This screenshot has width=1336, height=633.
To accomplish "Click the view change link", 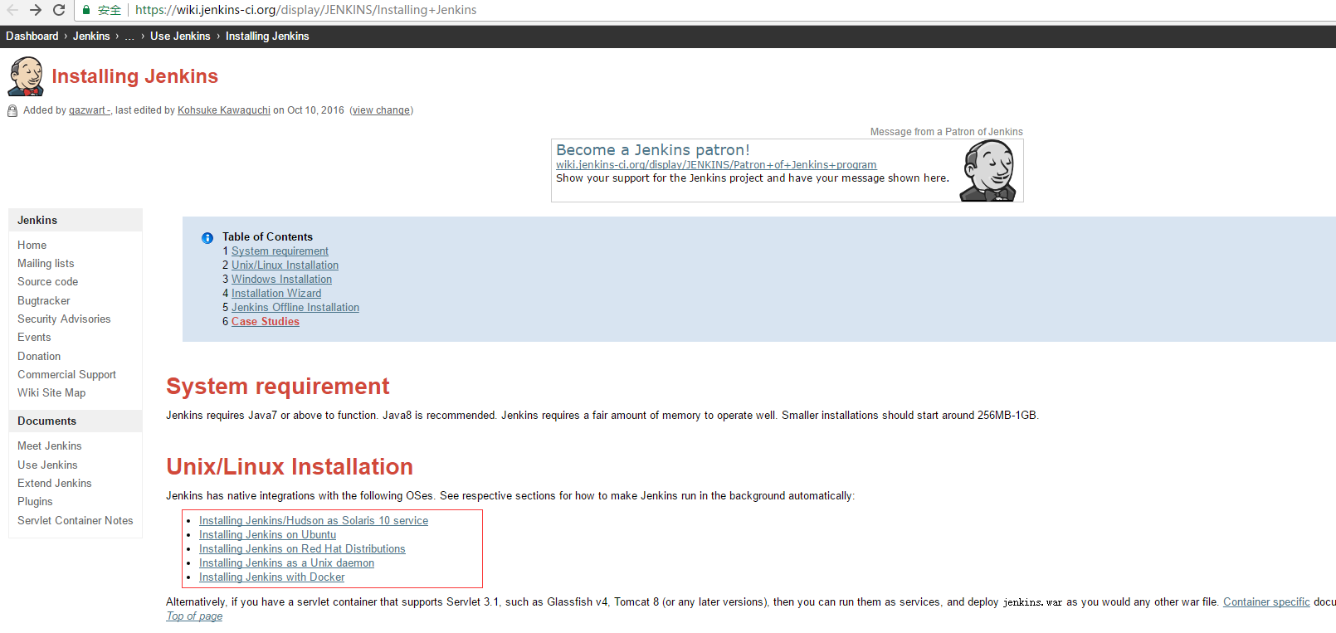I will pyautogui.click(x=381, y=110).
